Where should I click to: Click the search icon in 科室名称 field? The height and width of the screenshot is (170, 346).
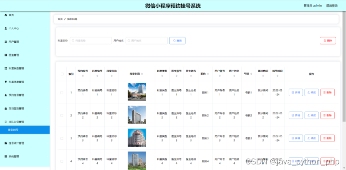coord(73,41)
